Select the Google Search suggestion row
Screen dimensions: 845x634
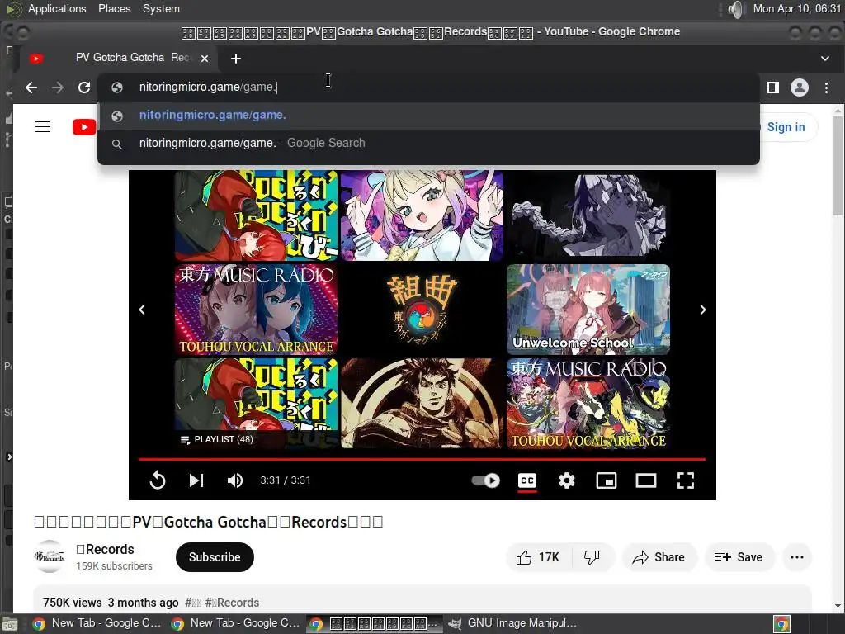428,144
